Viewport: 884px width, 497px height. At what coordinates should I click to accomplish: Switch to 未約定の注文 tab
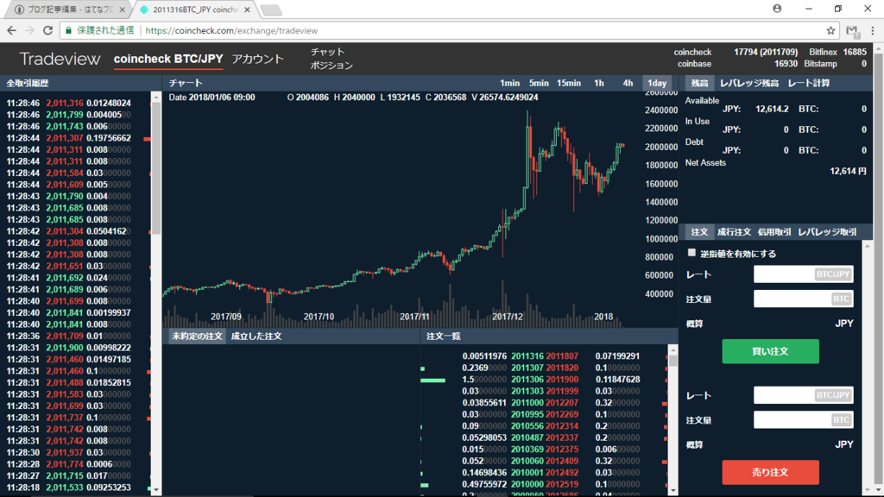(197, 336)
